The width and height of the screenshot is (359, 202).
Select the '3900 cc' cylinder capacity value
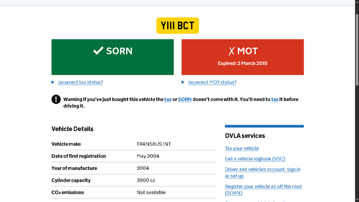pos(146,181)
